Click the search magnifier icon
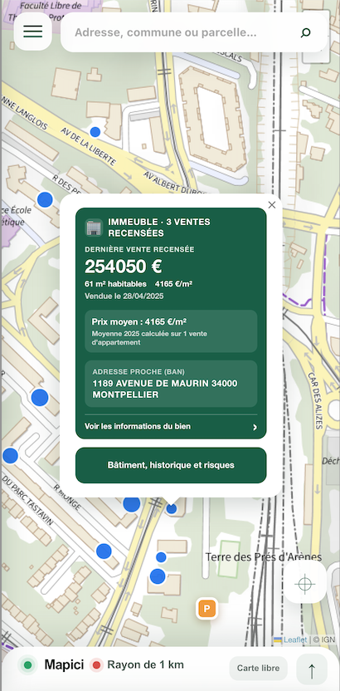Image resolution: width=340 pixels, height=691 pixels. click(x=305, y=32)
